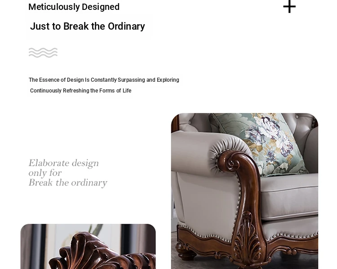Click the italic 'Elaborate design' caption
Screen dimensions: 337x269
[64, 163]
